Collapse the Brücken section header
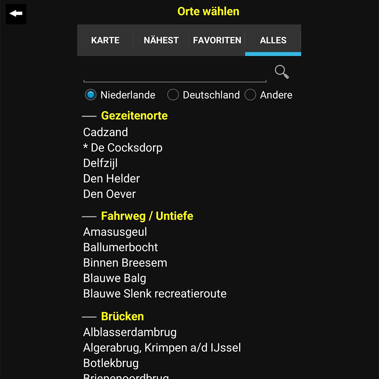Screen dimensions: 379x379 [x=122, y=316]
